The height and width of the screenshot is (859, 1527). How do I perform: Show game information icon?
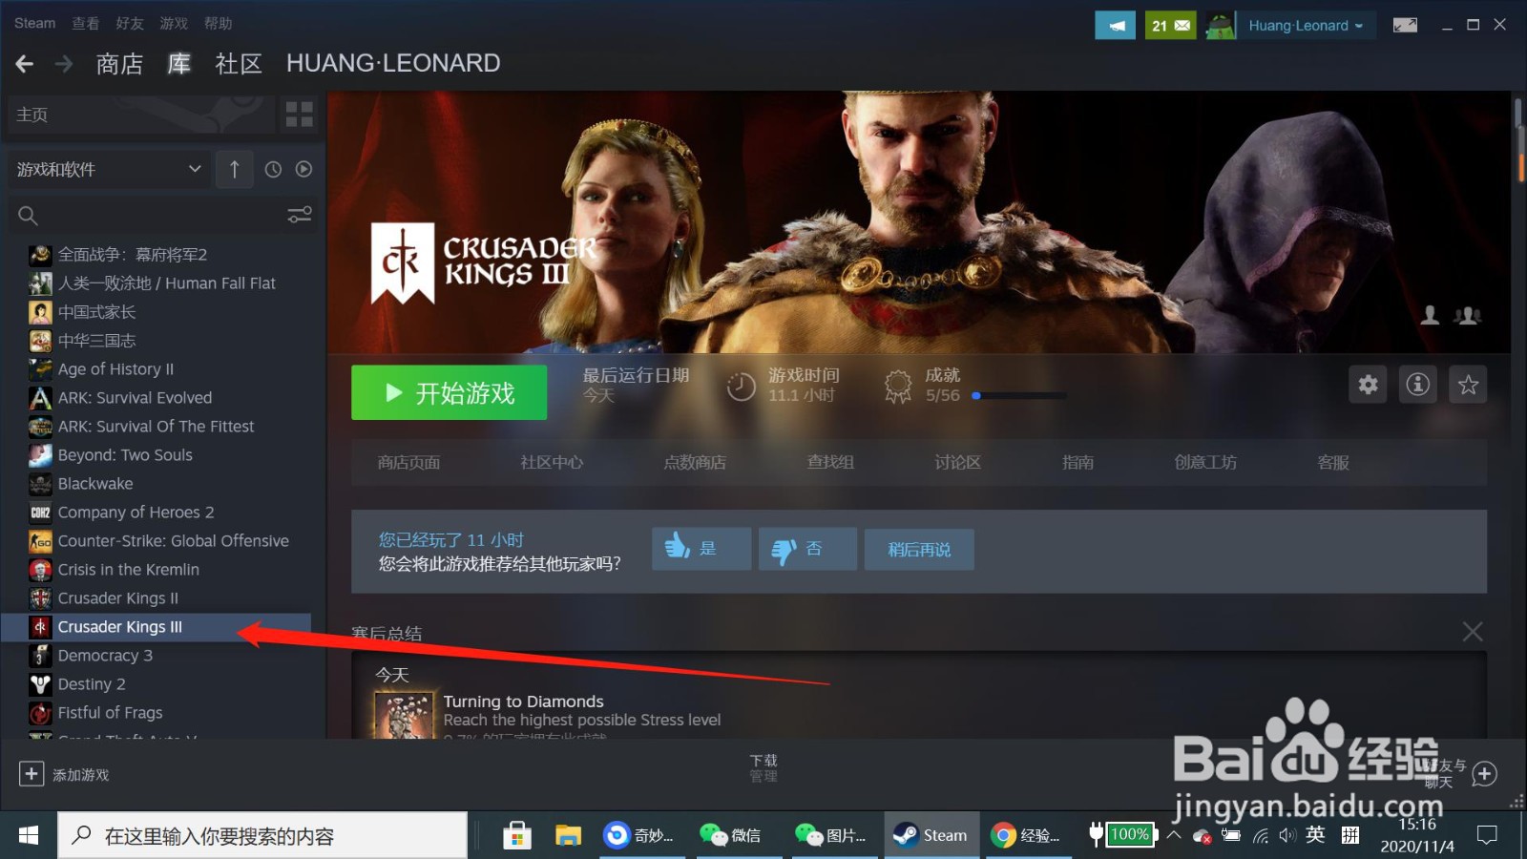tap(1418, 385)
